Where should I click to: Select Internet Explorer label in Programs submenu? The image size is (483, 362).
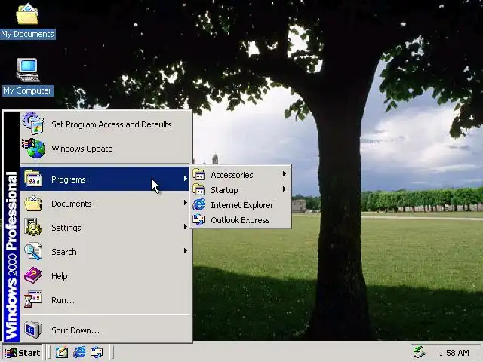(241, 205)
